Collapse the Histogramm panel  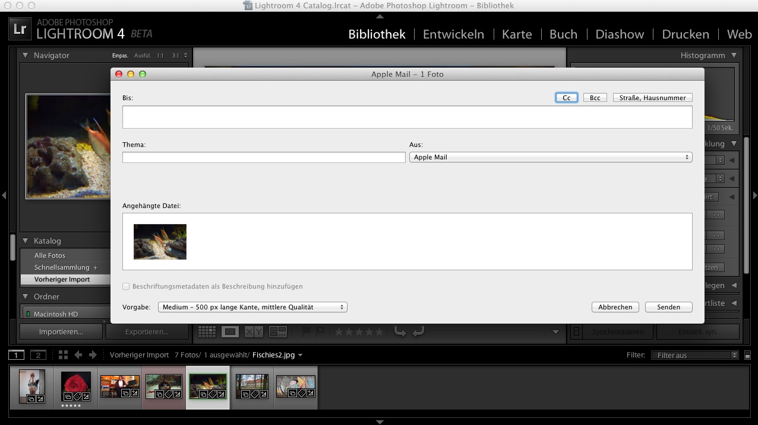pyautogui.click(x=734, y=55)
